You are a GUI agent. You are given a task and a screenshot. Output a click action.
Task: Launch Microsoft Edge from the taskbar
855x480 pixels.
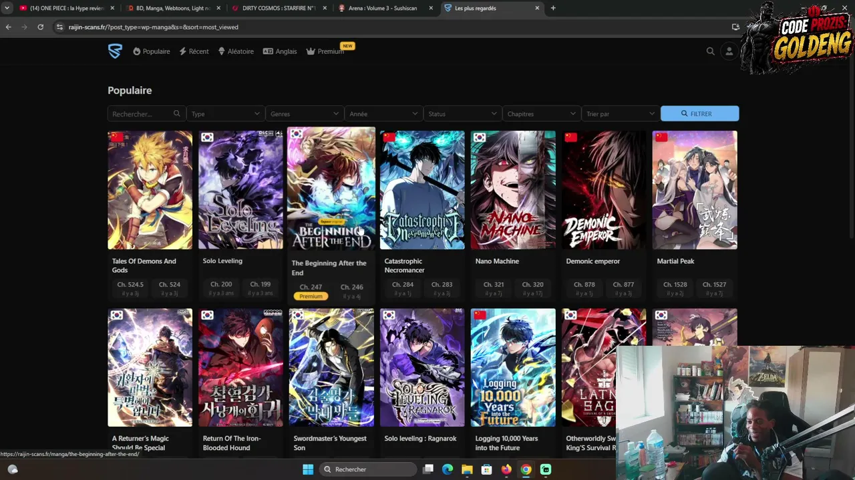448,469
